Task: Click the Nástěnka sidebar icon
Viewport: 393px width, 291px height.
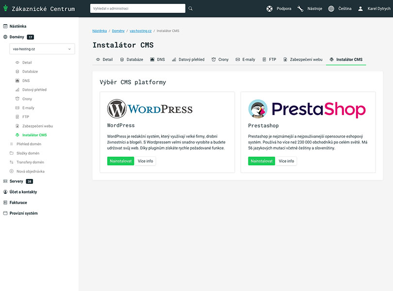Action: 5,26
